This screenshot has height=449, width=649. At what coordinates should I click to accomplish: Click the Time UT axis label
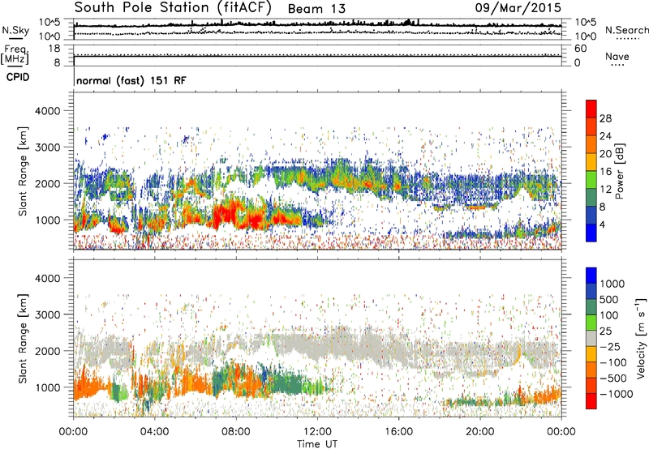pyautogui.click(x=317, y=444)
